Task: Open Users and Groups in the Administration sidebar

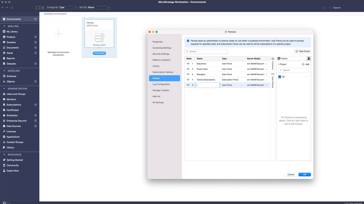Action: tap(15, 94)
